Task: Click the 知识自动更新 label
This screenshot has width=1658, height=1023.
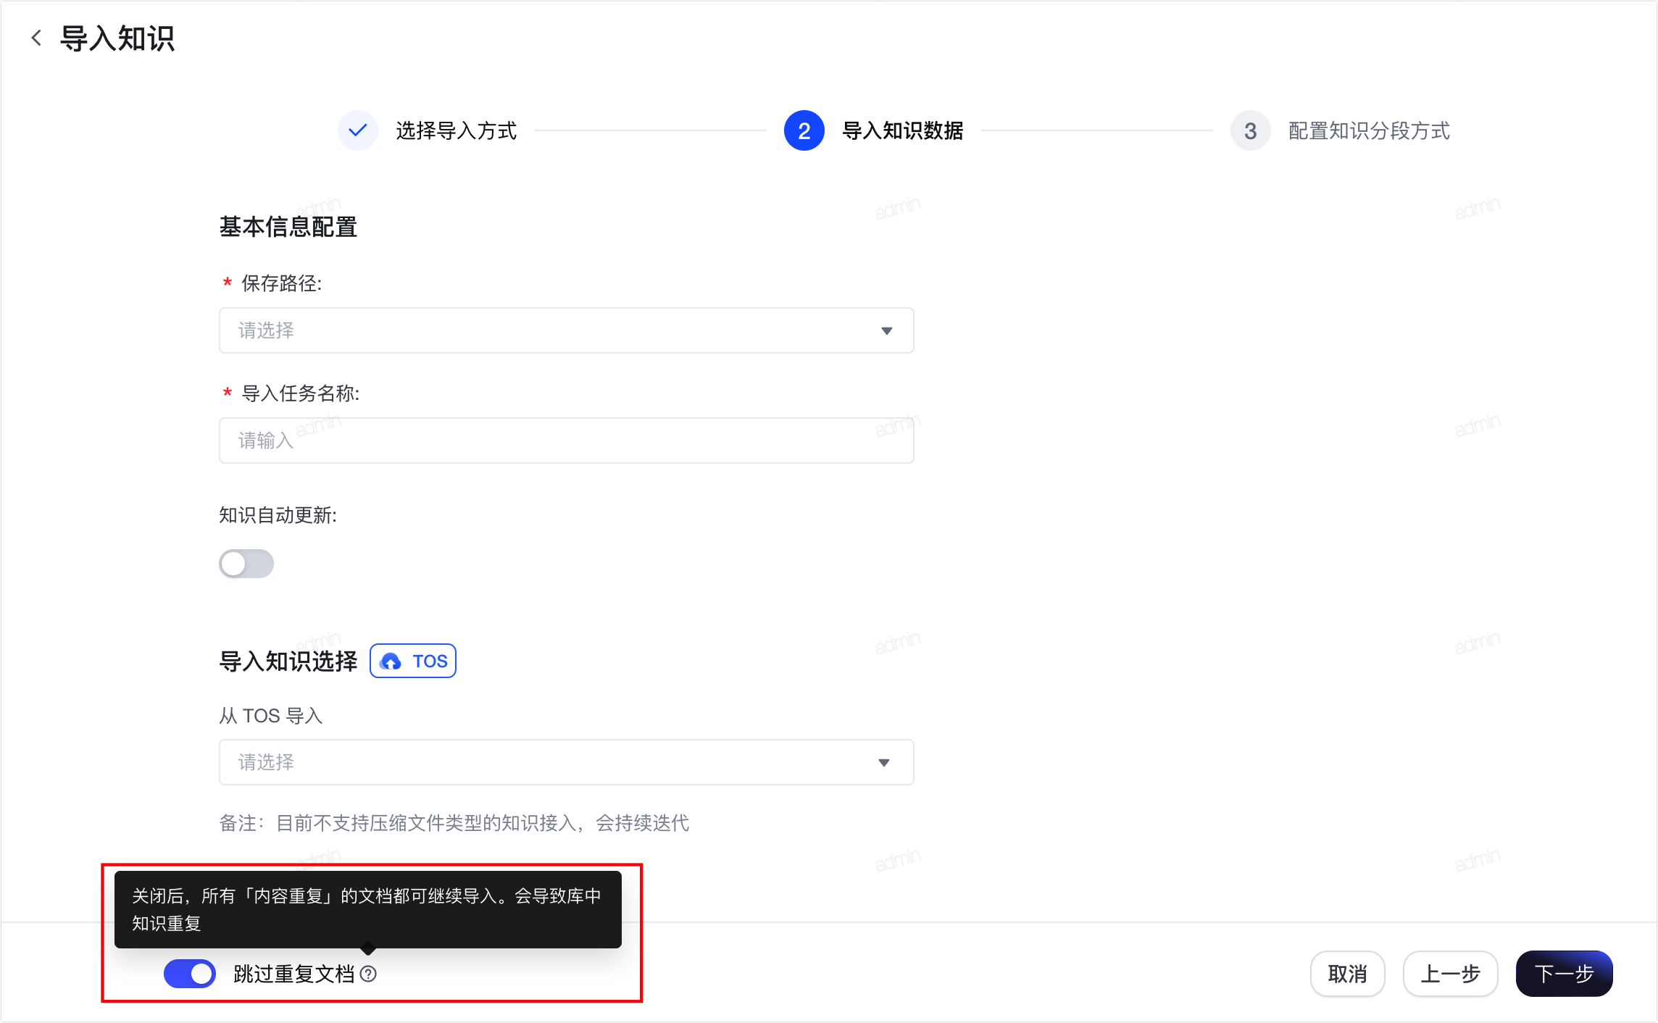Action: (x=278, y=515)
